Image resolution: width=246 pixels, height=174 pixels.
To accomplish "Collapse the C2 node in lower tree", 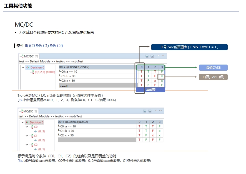I will coord(27,145).
